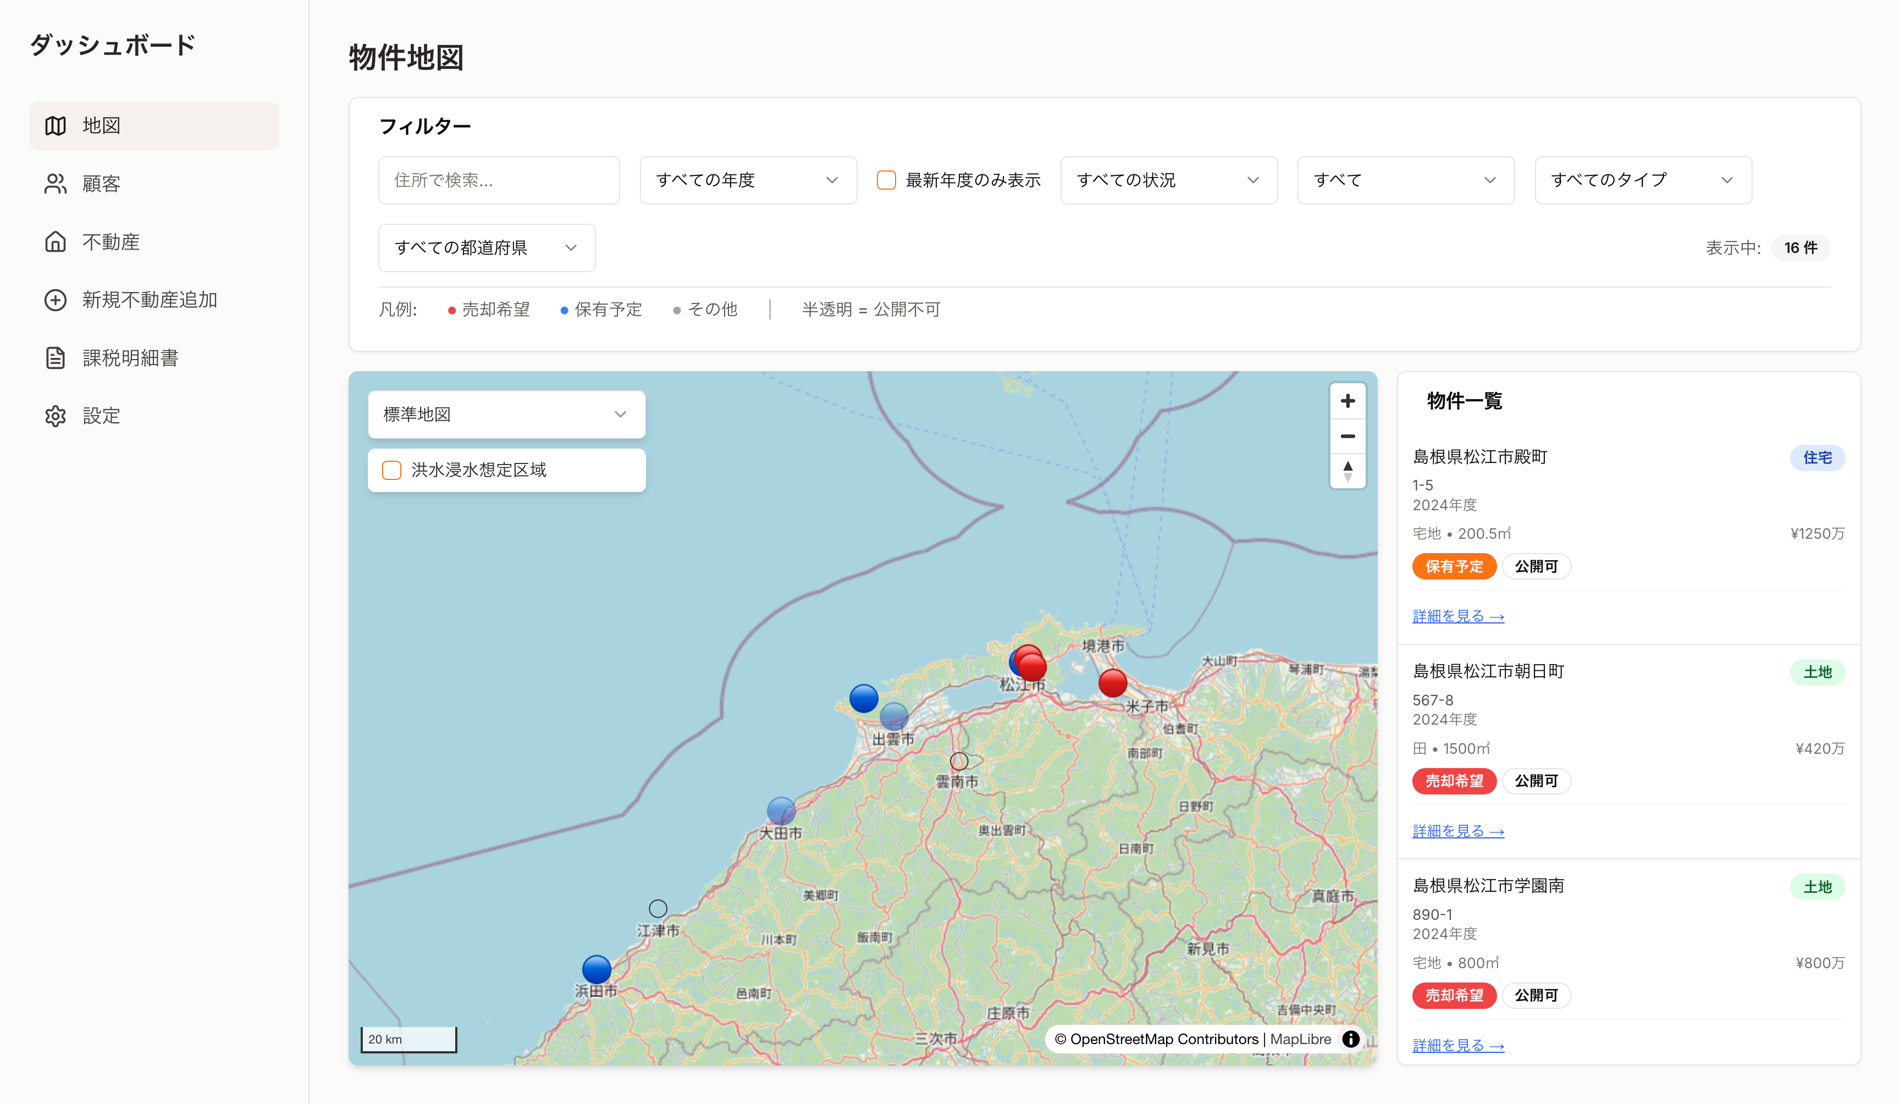This screenshot has width=1900, height=1104.
Task: Click the real estate (不動産) house icon
Action: (x=55, y=241)
